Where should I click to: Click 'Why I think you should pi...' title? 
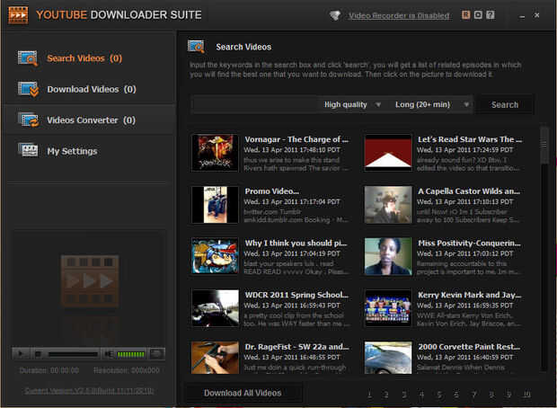pos(296,244)
